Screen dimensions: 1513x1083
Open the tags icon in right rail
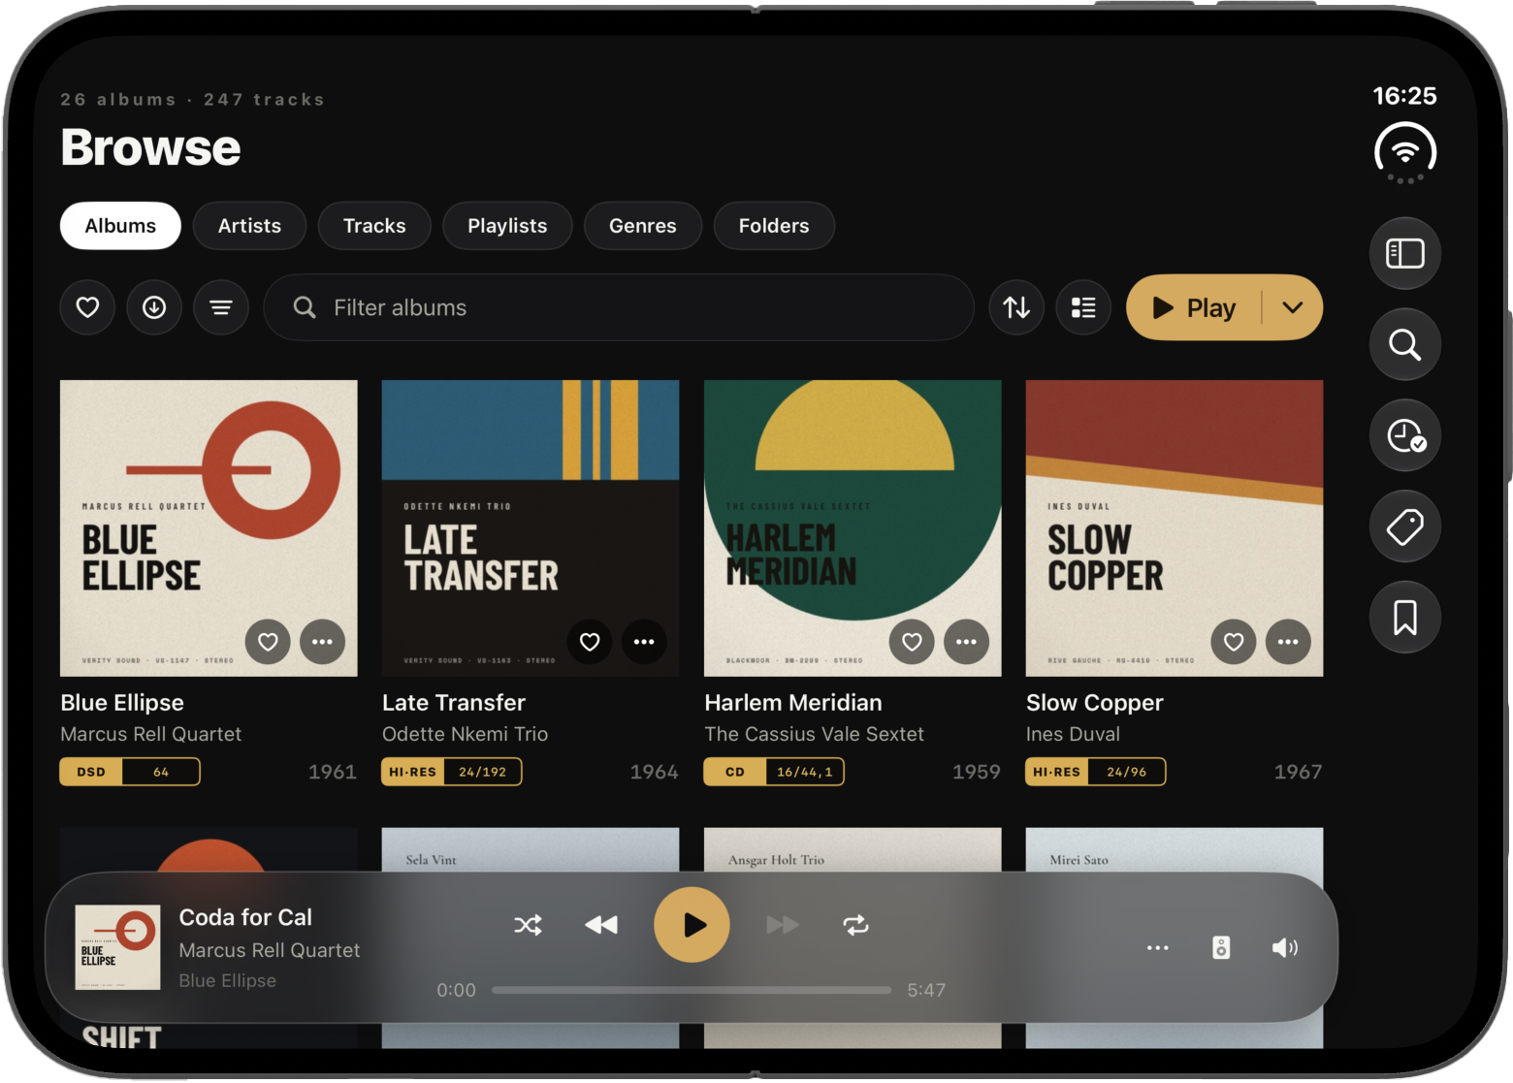(x=1404, y=526)
